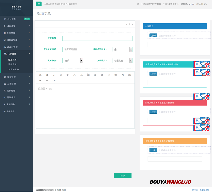This screenshot has height=192, width=212.
Task: Click the text alignment icon in the editor
Action: point(47,81)
